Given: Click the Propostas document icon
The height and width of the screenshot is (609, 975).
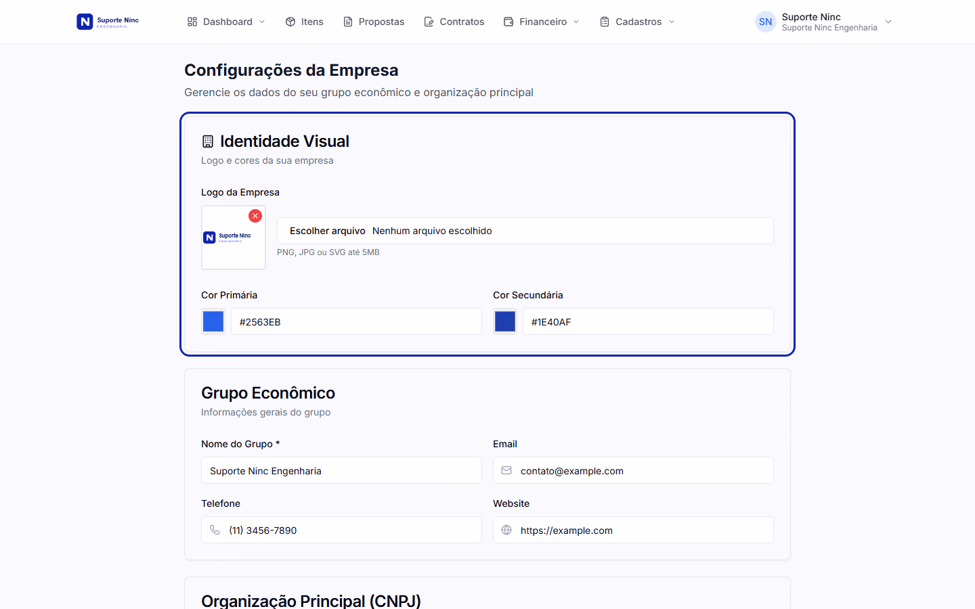Looking at the screenshot, I should pos(348,22).
